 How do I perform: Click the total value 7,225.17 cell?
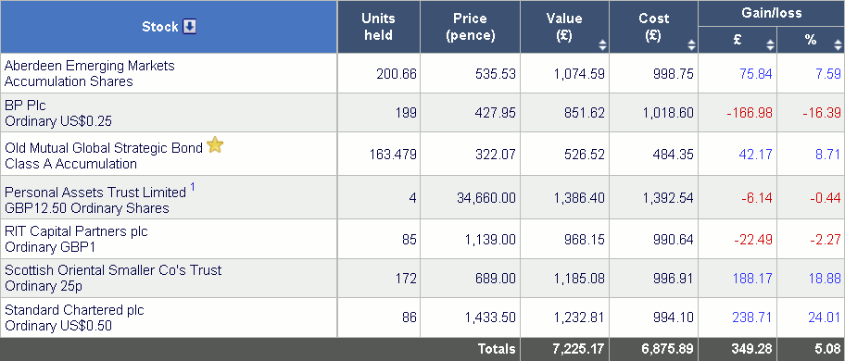click(565, 349)
